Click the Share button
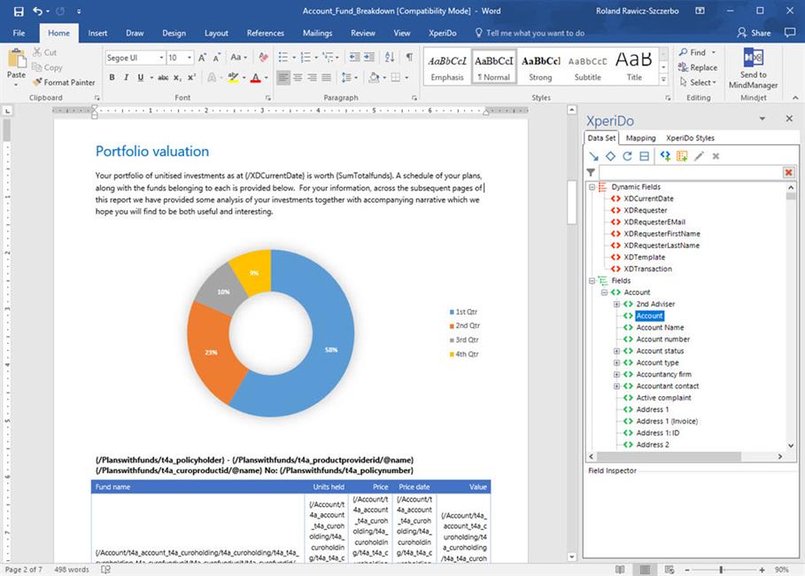This screenshot has width=805, height=576. click(754, 33)
